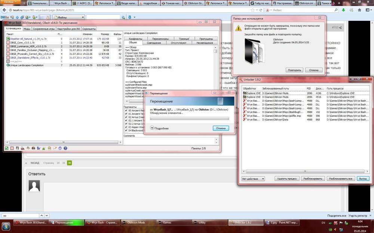Reload the page using the refresh icon
Image resolution: width=374 pixels, height=233 pixels.
pyautogui.click(x=261, y=10)
